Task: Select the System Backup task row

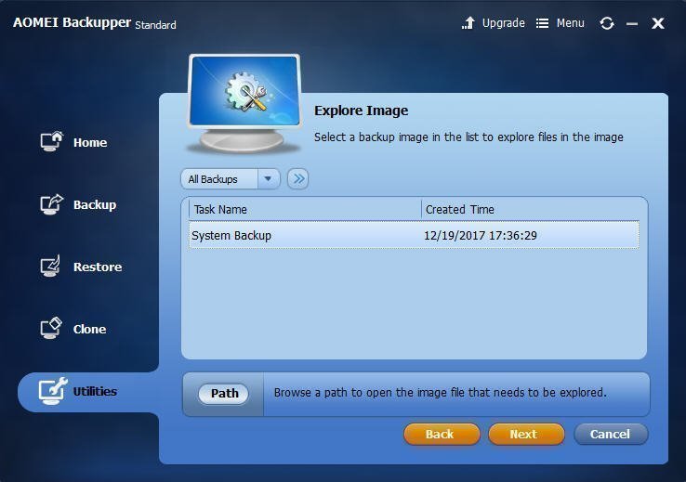Action: pyautogui.click(x=414, y=235)
